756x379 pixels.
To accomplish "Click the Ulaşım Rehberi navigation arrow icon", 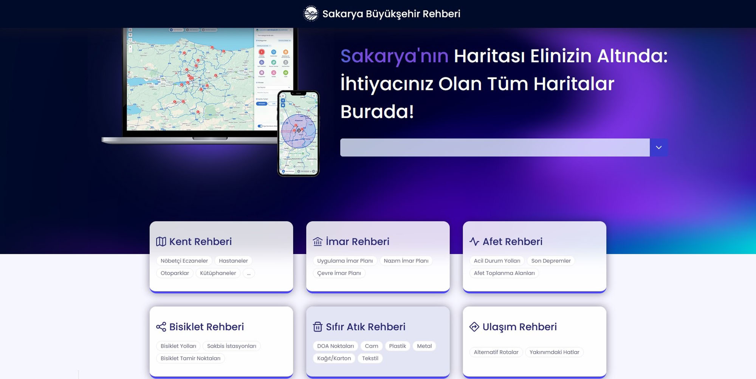I will click(x=474, y=326).
